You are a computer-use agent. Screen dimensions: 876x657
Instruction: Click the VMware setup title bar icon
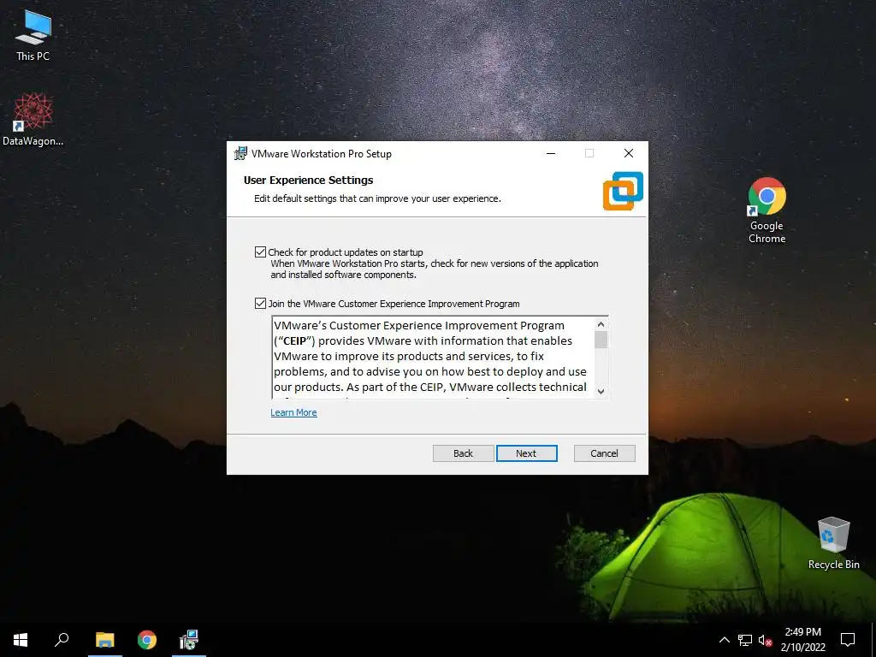[x=240, y=153]
